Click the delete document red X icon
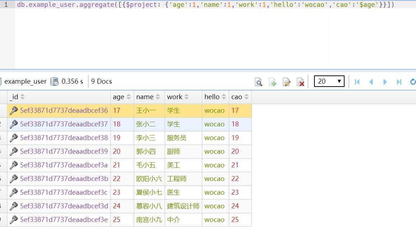 click(300, 82)
